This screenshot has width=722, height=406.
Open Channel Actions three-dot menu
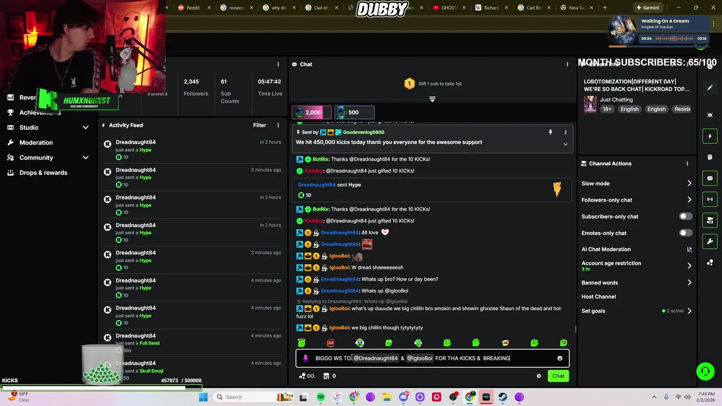[x=687, y=164]
